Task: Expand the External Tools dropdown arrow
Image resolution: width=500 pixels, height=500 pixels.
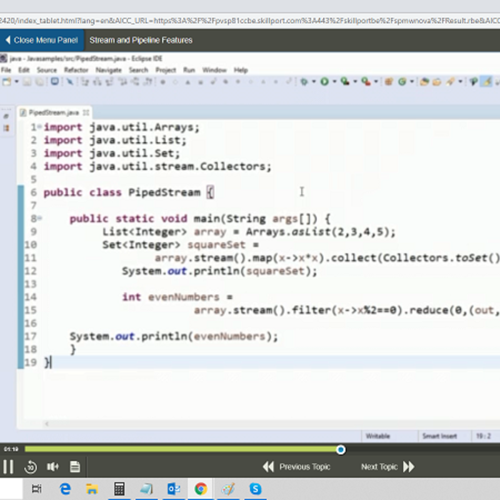Action: [376, 82]
